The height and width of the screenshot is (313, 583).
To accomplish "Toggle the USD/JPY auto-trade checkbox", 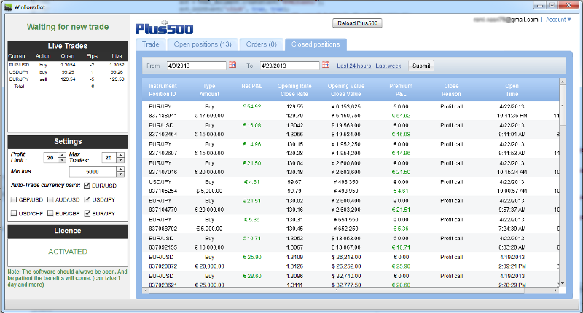I will 87,199.
